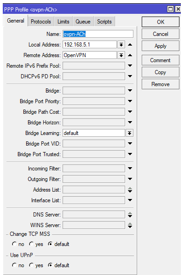Click the Name input field
The image size is (185, 275).
pos(98,34)
